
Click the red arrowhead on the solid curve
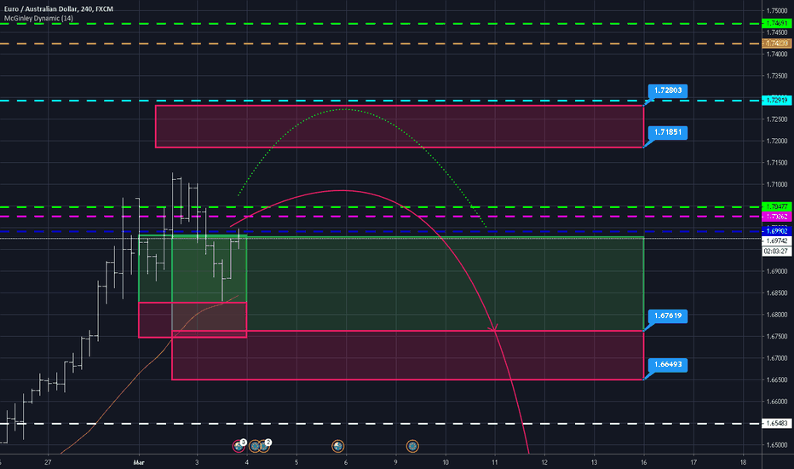tap(492, 327)
